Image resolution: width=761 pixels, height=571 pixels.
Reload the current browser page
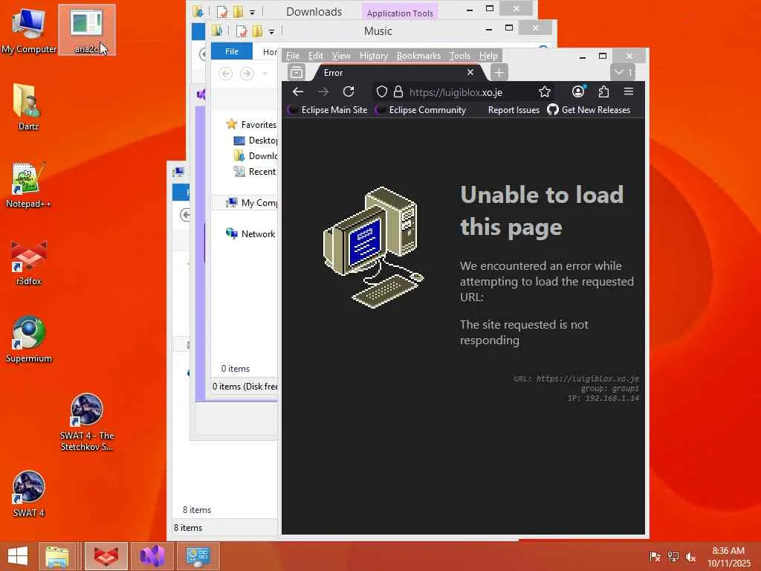pos(349,91)
